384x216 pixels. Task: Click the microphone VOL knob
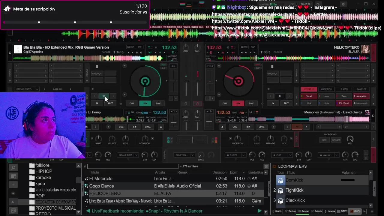pos(350,139)
